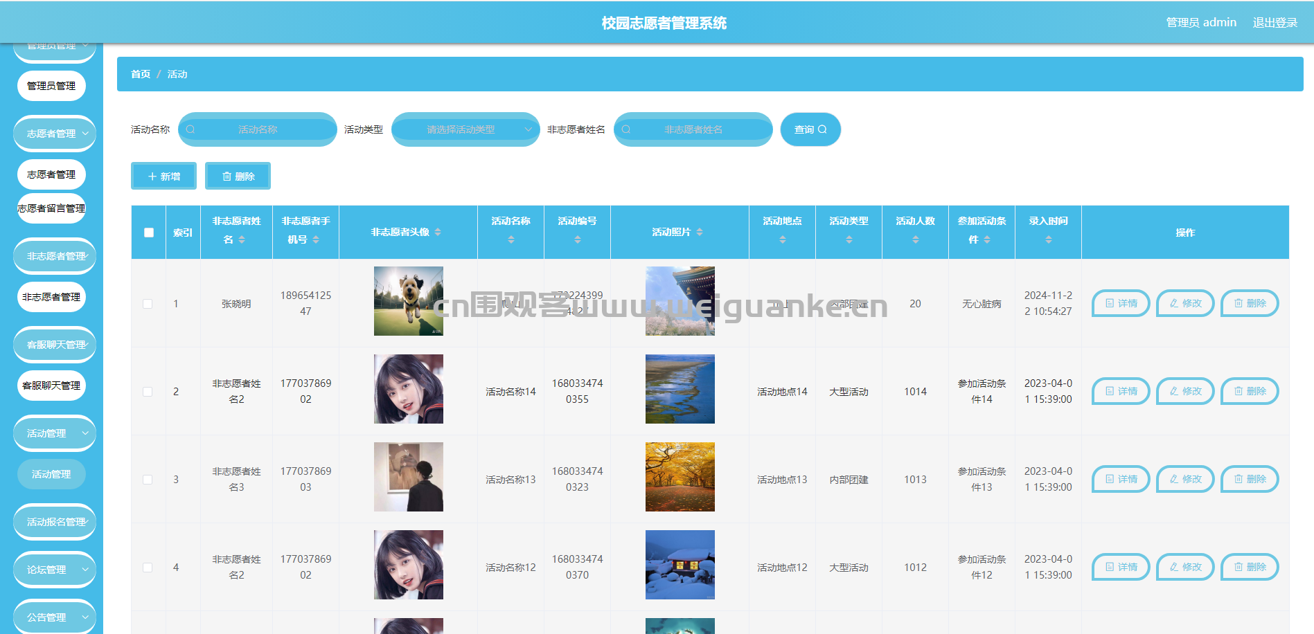Click the 查询 search button
This screenshot has height=634, width=1314.
(810, 129)
